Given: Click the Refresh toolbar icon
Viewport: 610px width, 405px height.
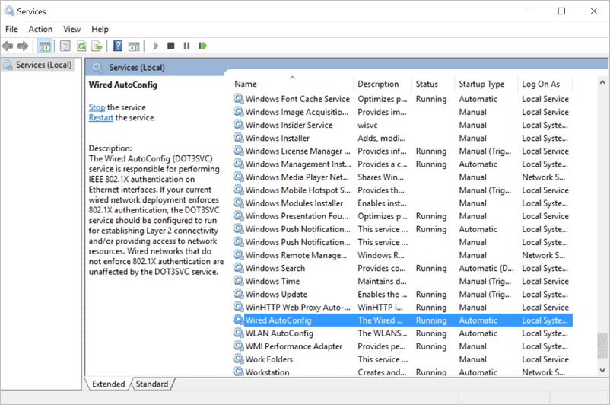Looking at the screenshot, I should pyautogui.click(x=81, y=46).
